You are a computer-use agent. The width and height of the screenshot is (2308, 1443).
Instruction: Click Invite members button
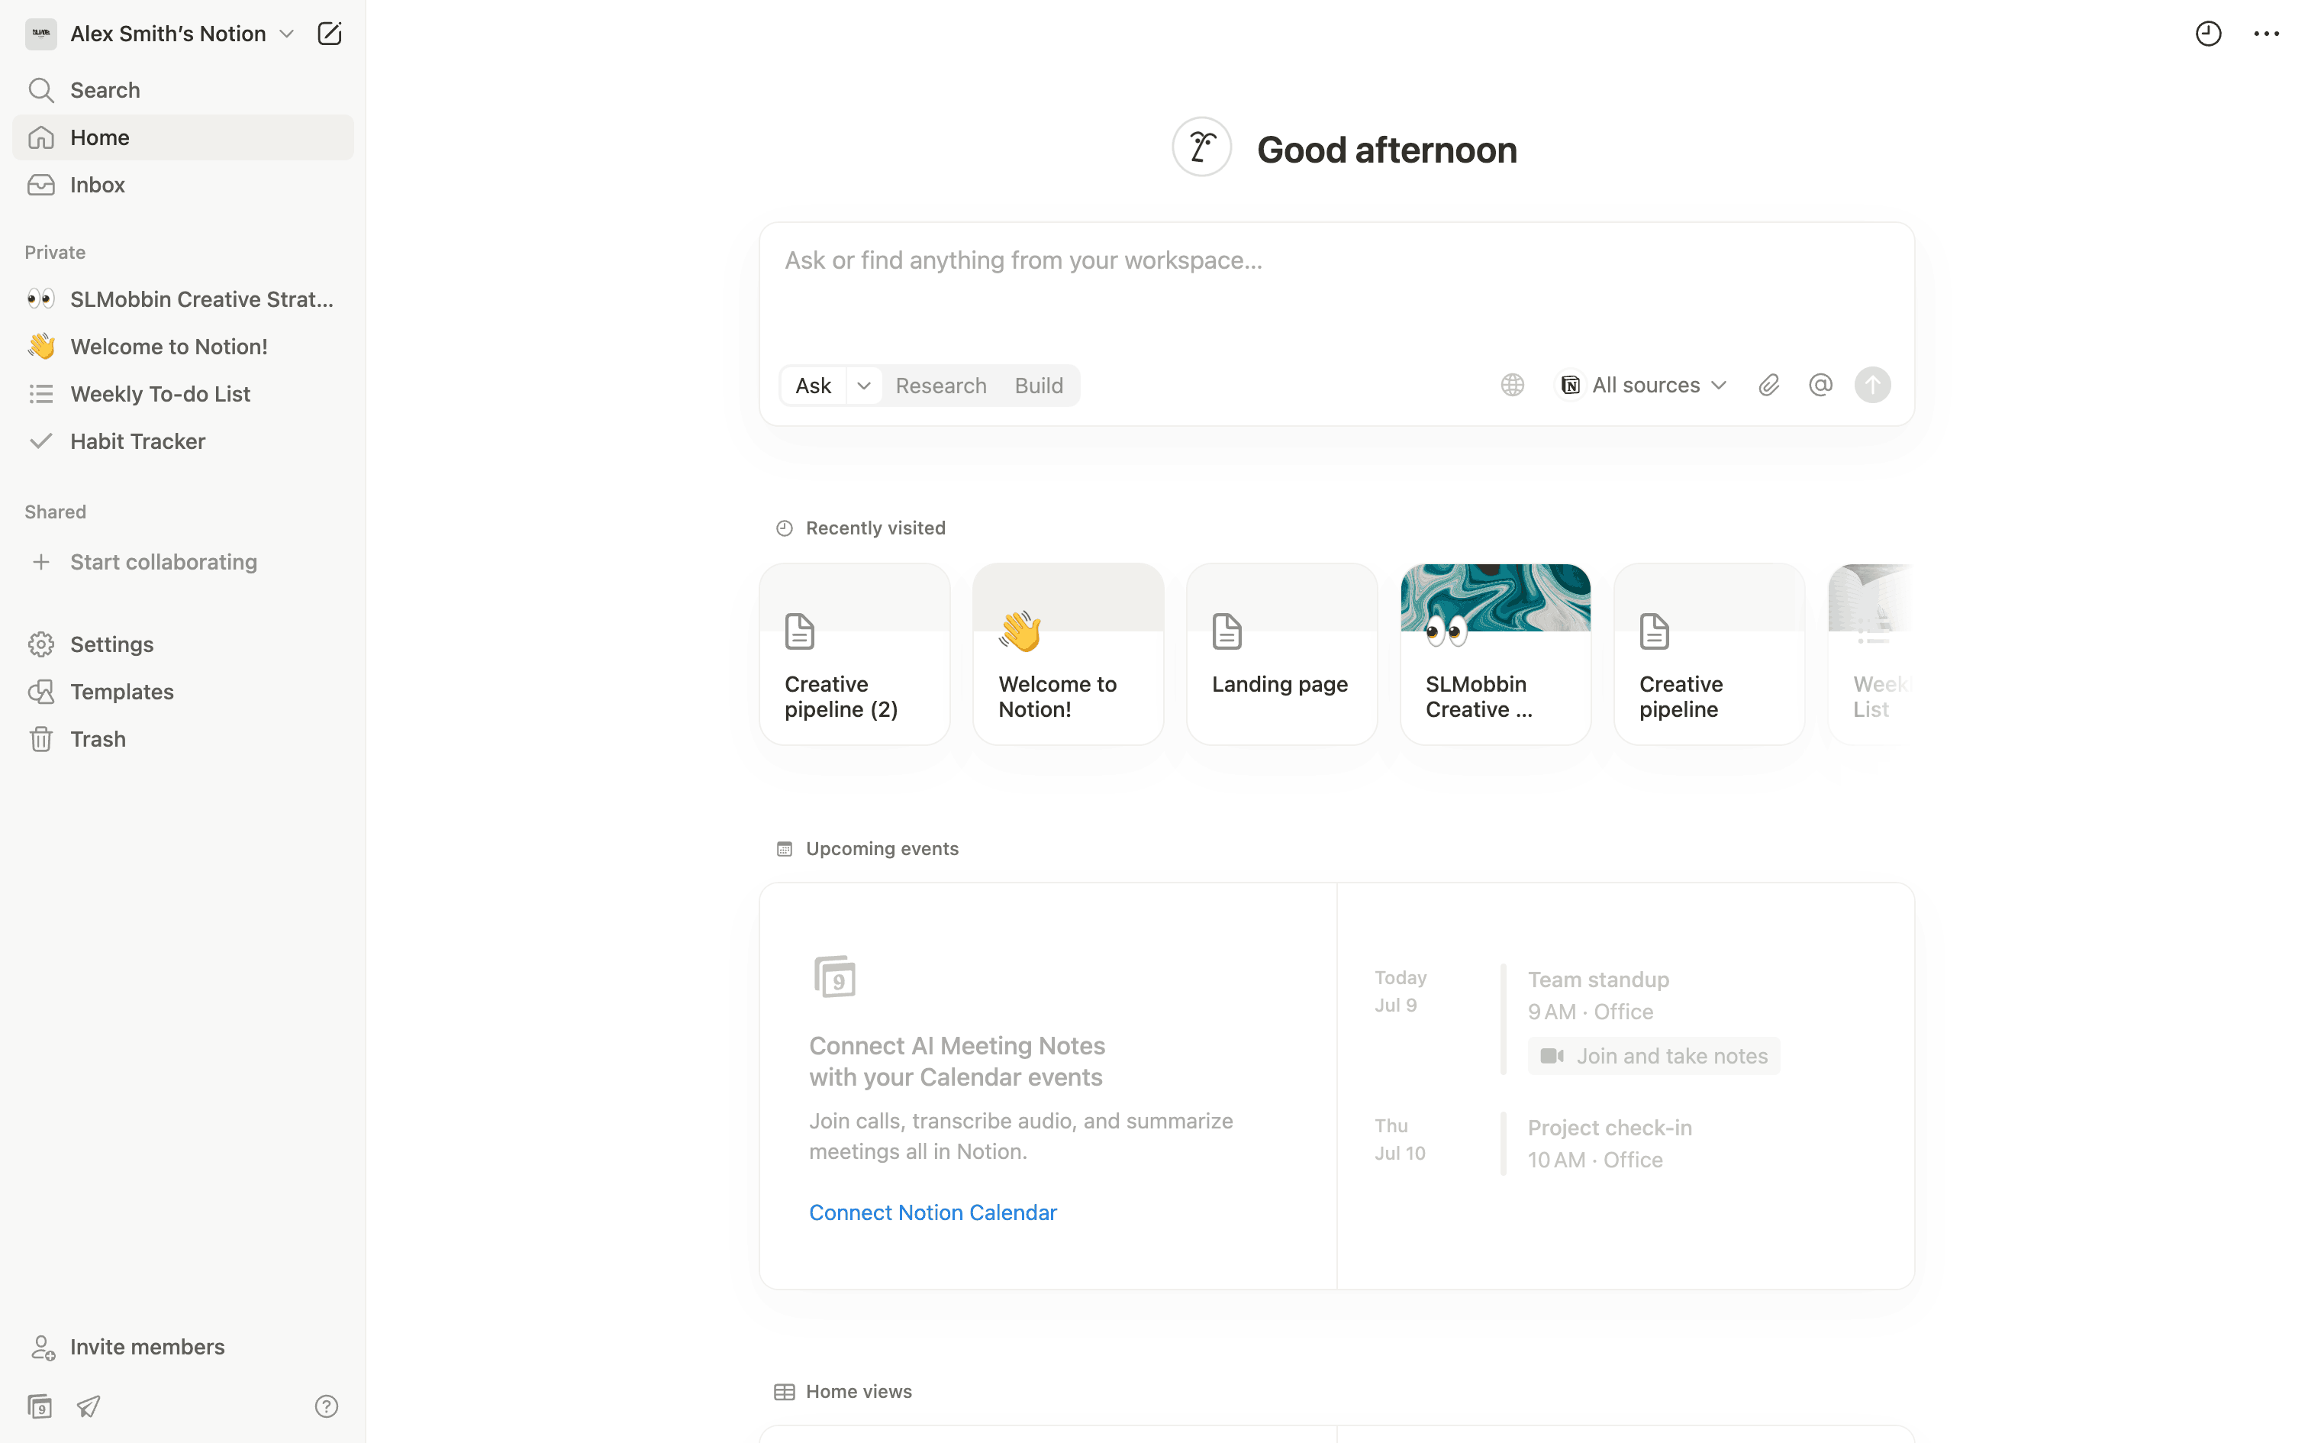147,1347
